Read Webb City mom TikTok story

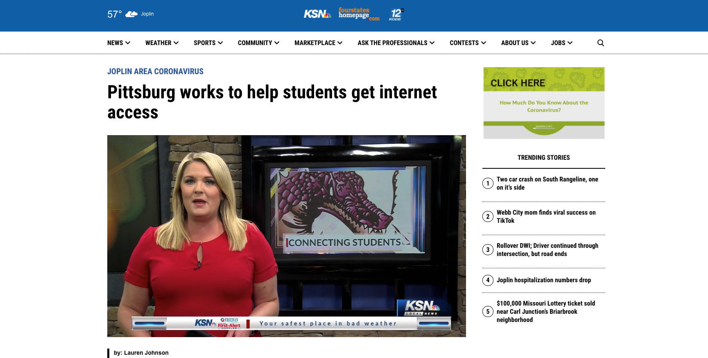click(546, 217)
